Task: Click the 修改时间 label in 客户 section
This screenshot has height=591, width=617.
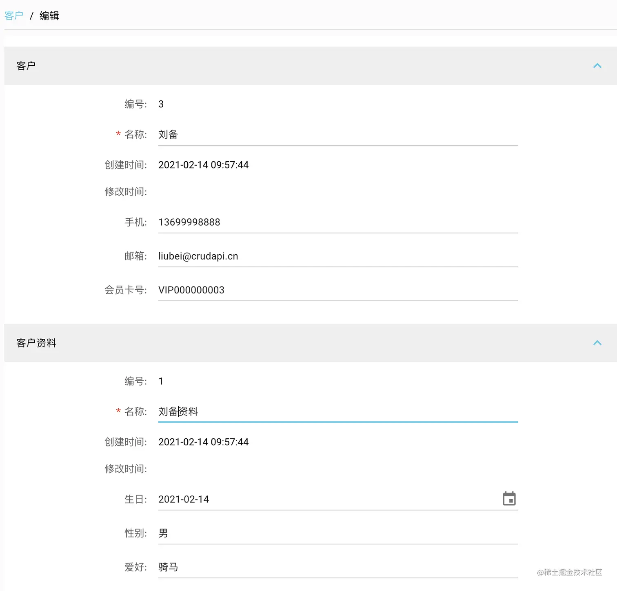Action: [x=126, y=192]
